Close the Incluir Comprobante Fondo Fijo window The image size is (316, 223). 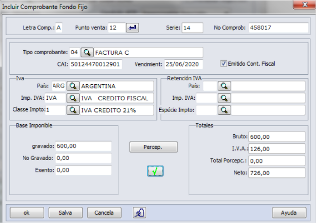coord(305,4)
